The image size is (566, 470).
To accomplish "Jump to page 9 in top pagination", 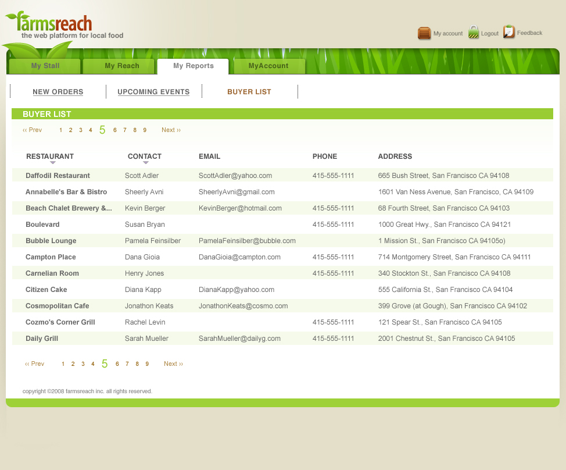I will tap(145, 130).
